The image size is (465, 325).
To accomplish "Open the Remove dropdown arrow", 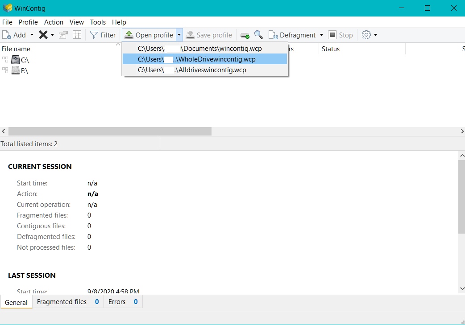I will [x=53, y=35].
